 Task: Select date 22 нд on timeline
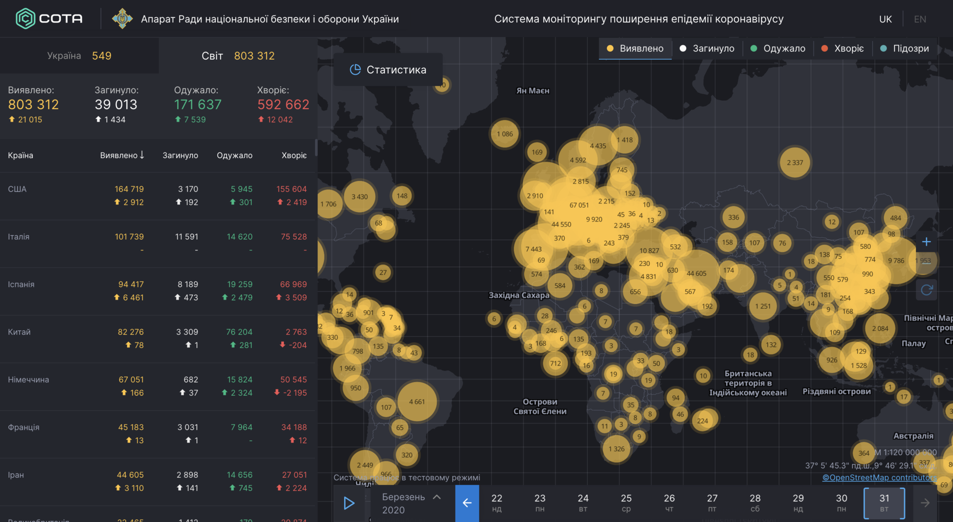(x=497, y=503)
